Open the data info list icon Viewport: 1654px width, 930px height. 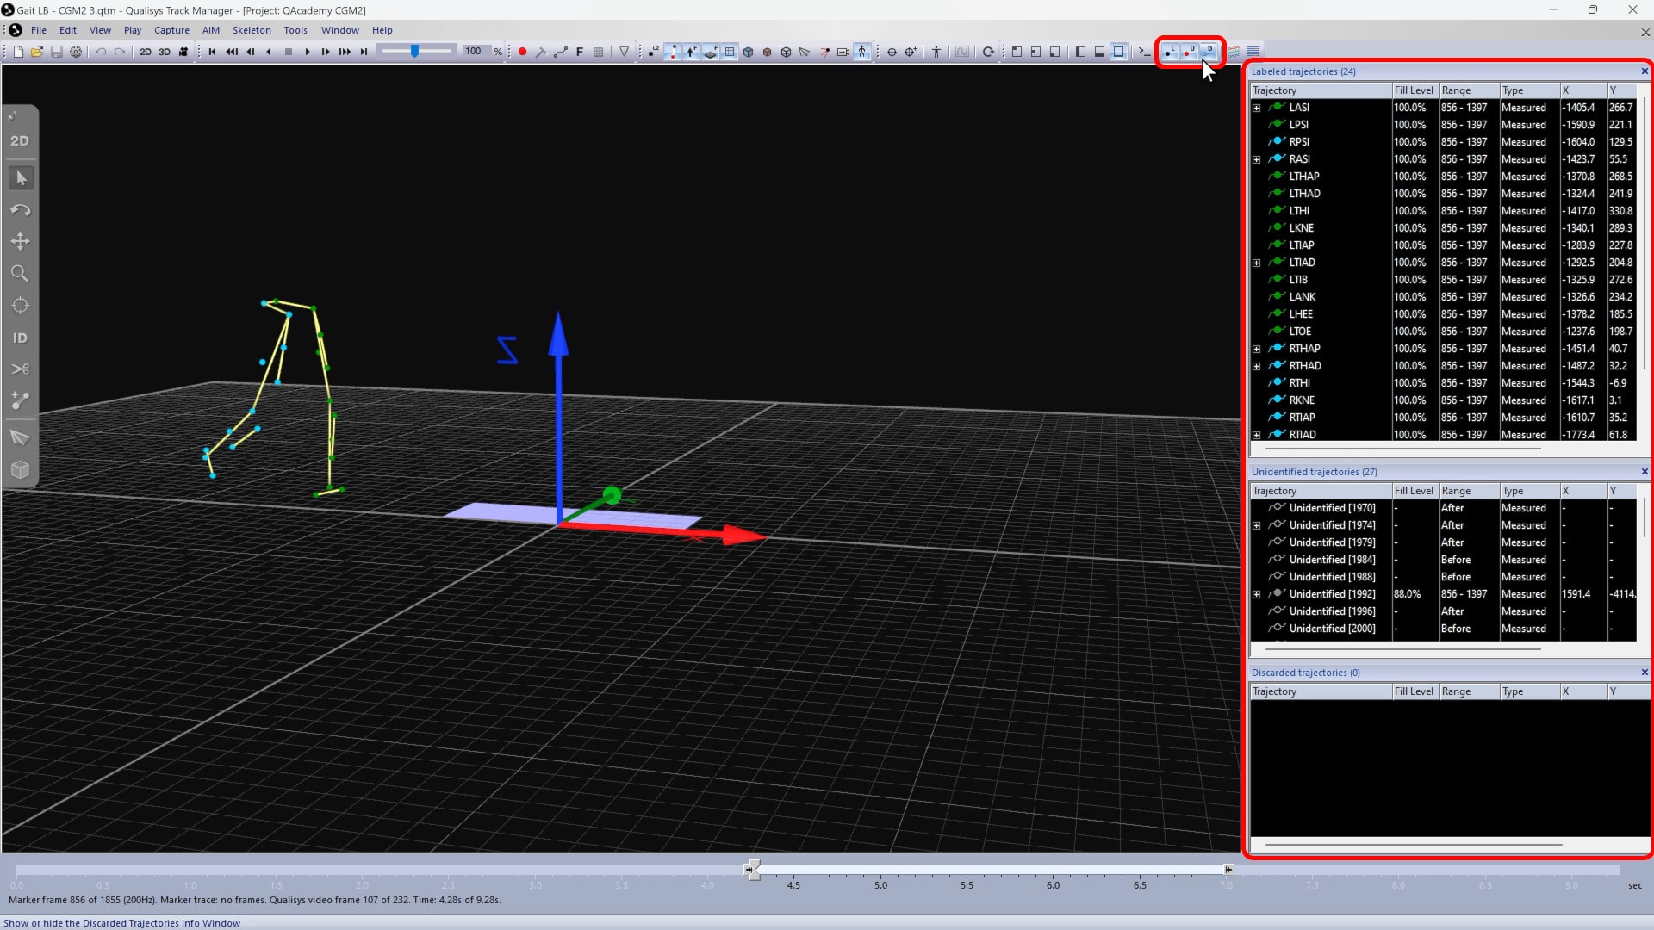[1254, 52]
